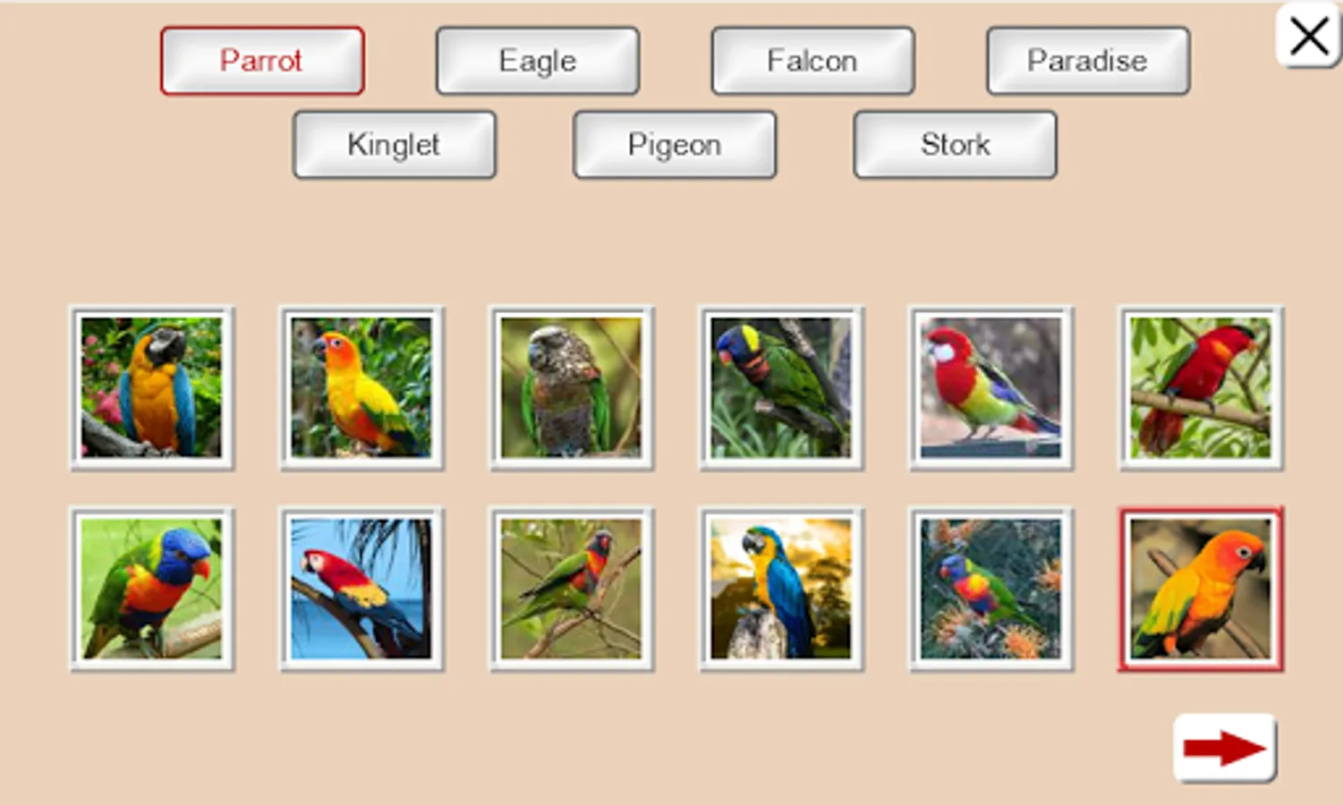Screen dimensions: 1343x805
Task: Close the bird gallery with X icon
Action: (x=1308, y=36)
